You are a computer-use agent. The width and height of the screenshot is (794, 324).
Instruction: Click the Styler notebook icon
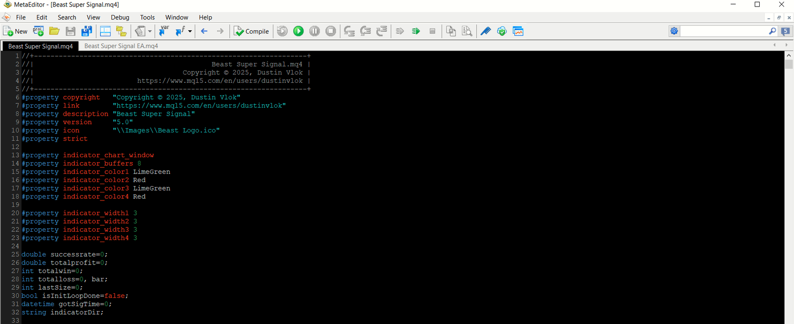pyautogui.click(x=140, y=31)
